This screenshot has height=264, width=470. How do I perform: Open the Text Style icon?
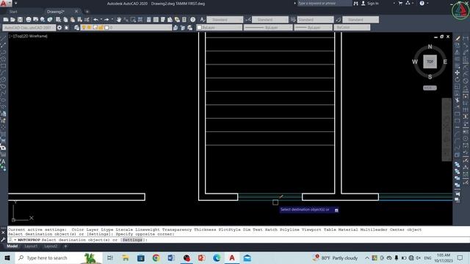pyautogui.click(x=203, y=20)
